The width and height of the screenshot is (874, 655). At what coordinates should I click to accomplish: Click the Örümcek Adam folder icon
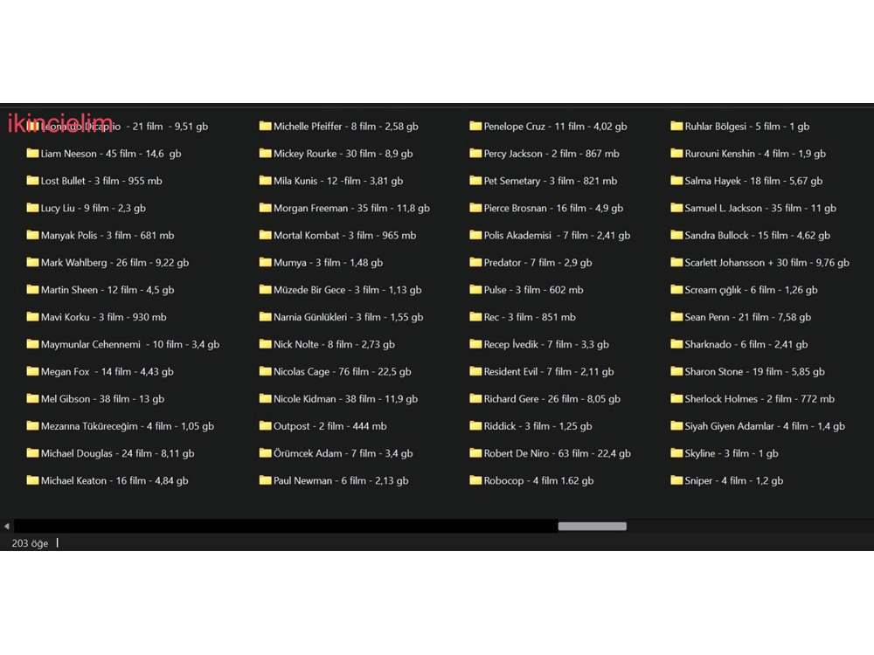pos(266,453)
